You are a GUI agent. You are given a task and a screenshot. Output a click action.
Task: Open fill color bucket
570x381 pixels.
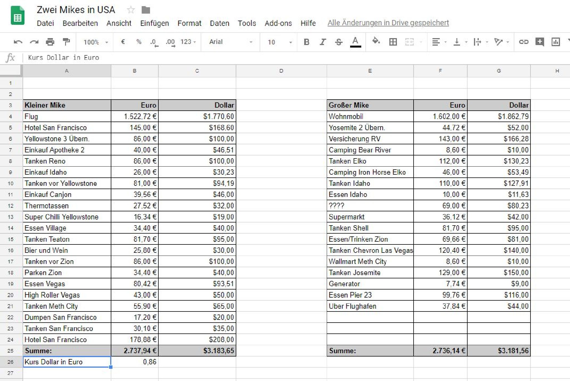[x=376, y=41]
